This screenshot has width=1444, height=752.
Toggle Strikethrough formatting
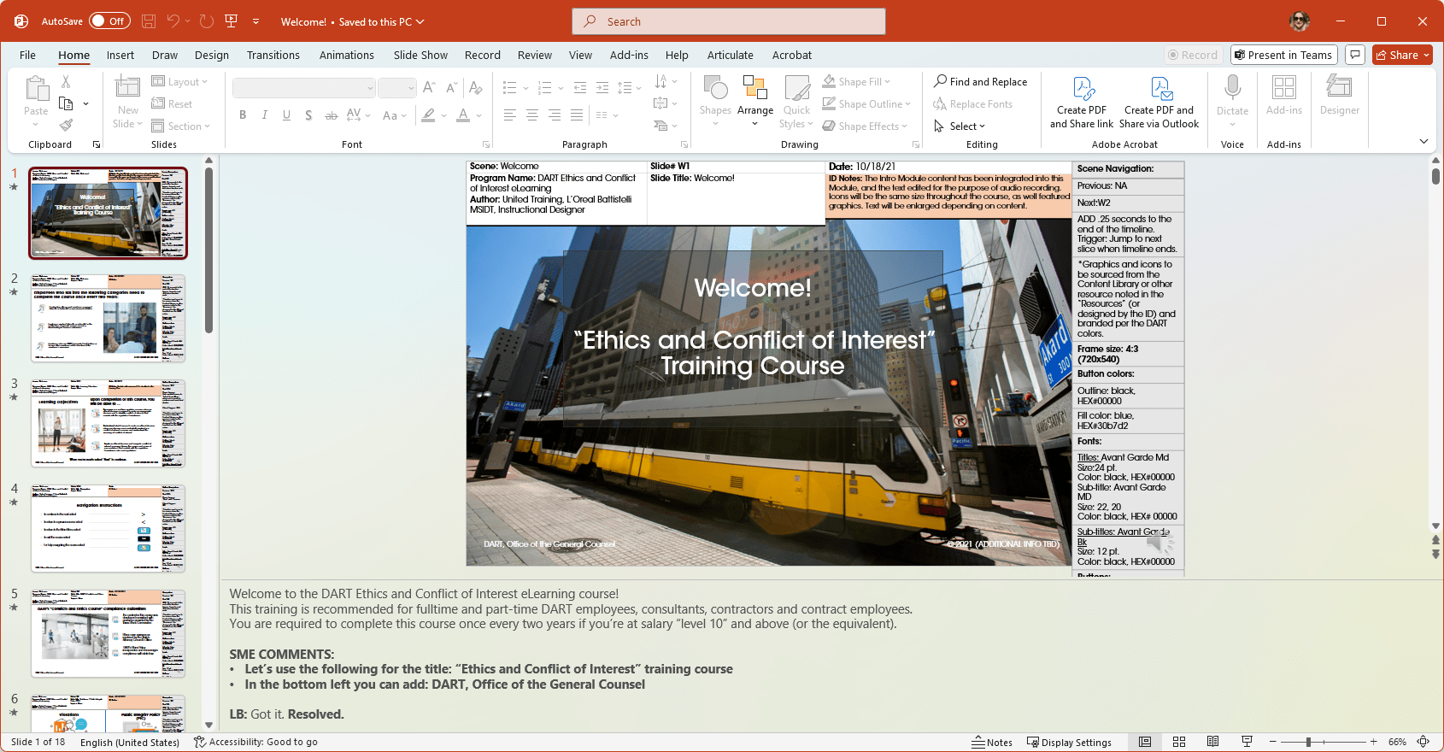click(x=331, y=115)
